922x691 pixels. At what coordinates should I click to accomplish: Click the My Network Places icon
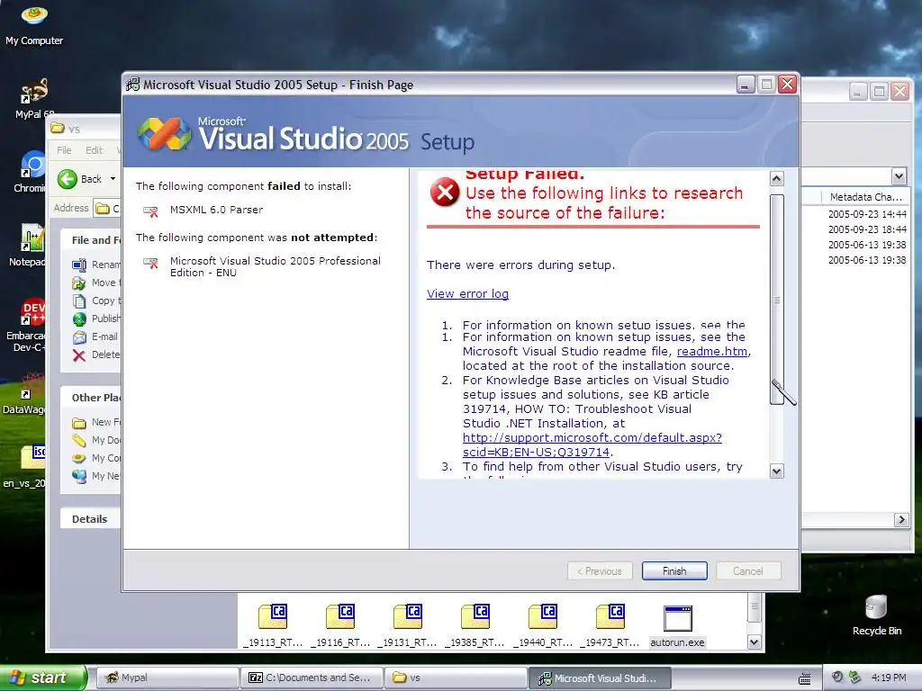tap(79, 476)
